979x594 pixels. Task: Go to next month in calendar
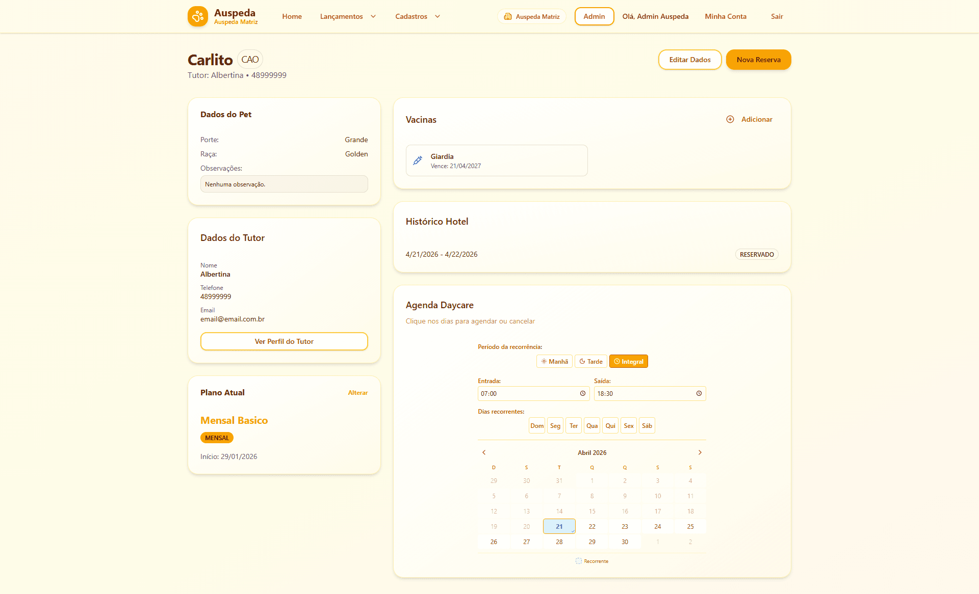(700, 452)
